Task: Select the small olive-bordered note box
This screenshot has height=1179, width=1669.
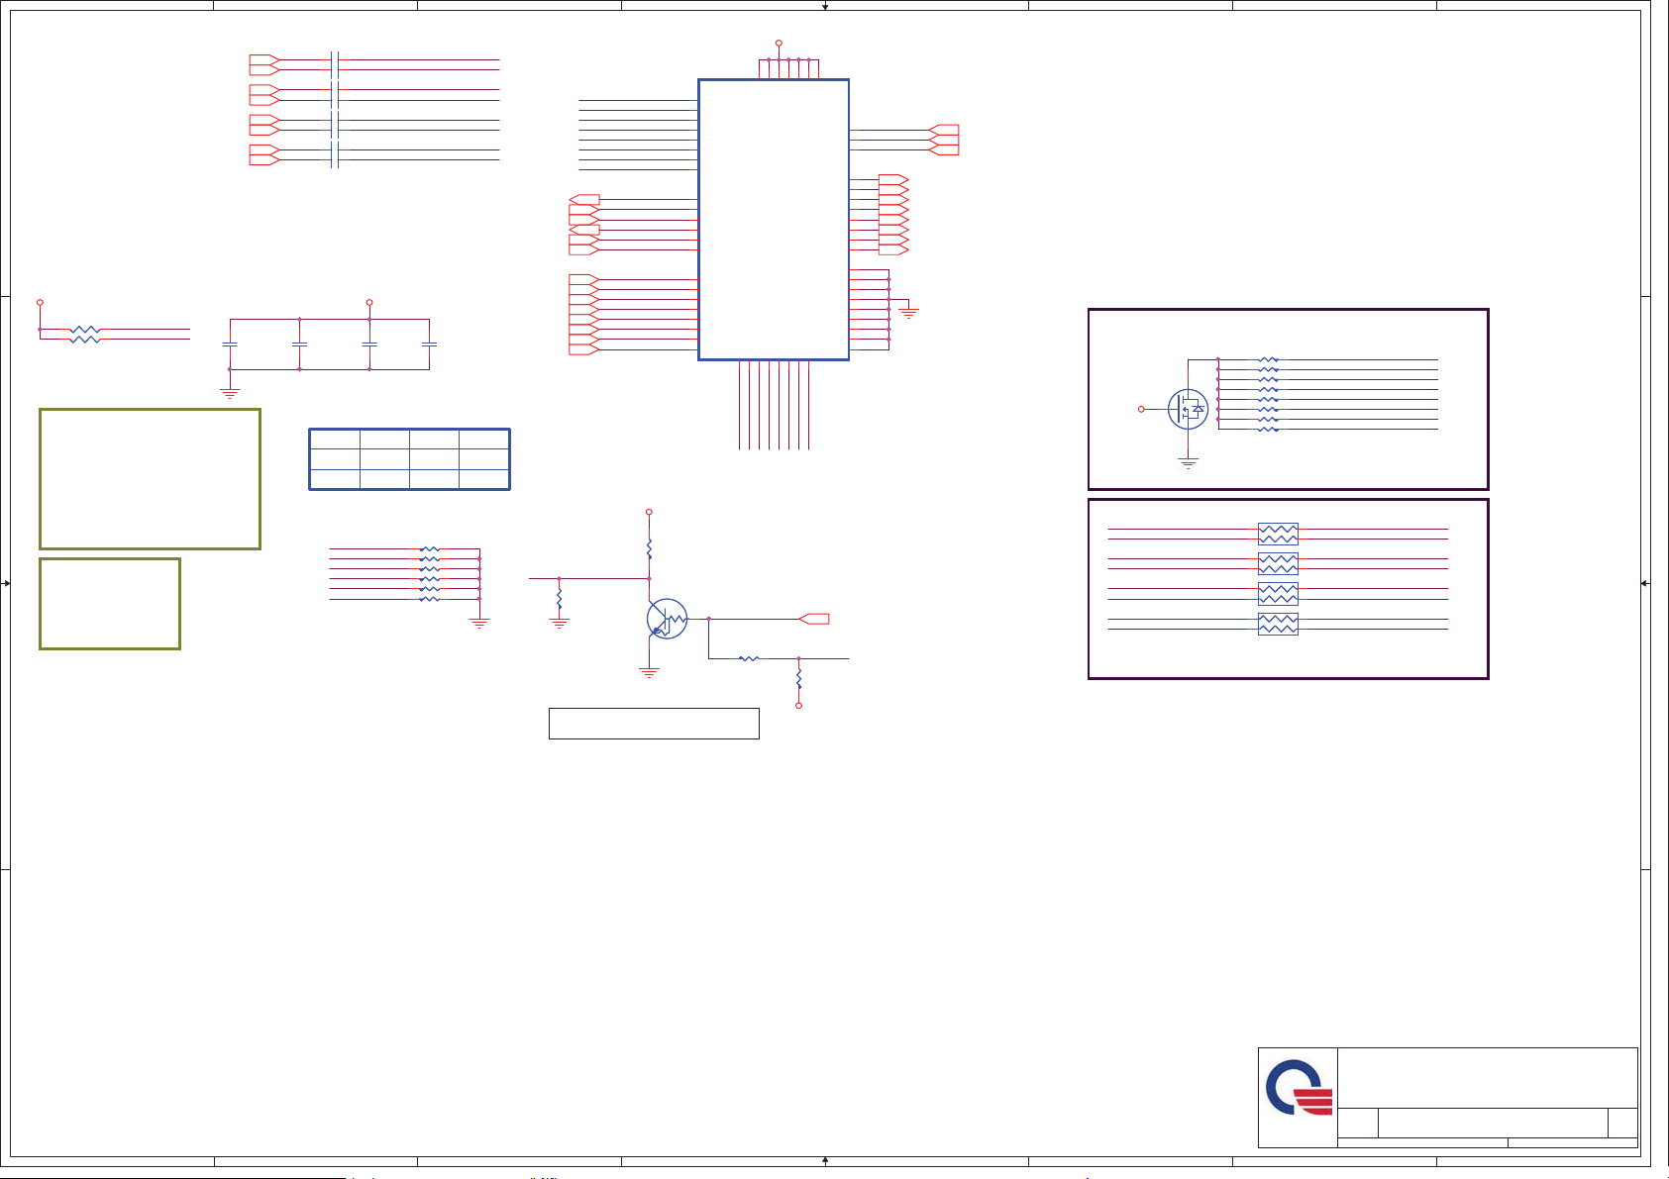Action: [x=110, y=604]
